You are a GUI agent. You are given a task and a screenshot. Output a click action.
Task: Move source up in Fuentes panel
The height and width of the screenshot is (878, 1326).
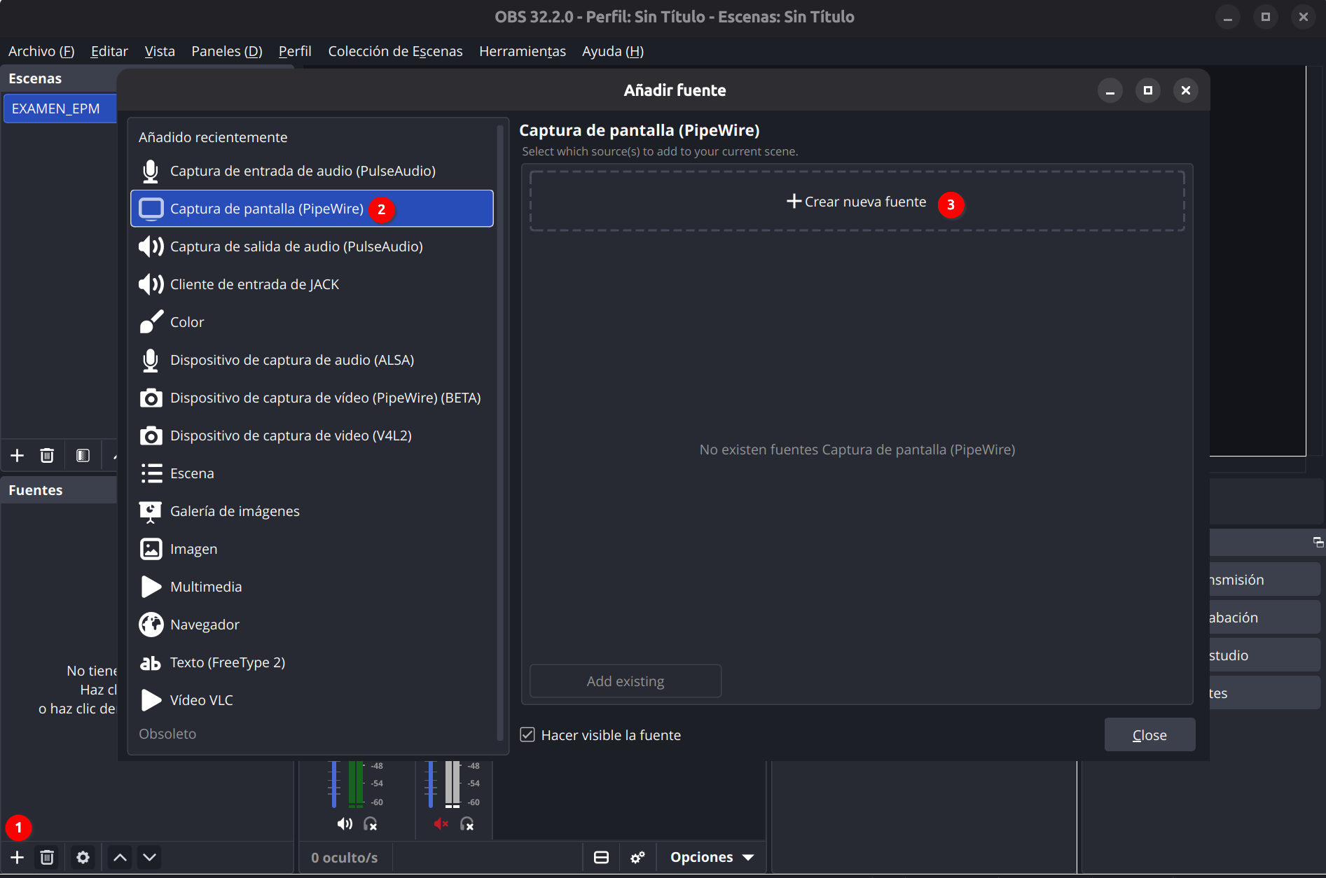click(120, 857)
